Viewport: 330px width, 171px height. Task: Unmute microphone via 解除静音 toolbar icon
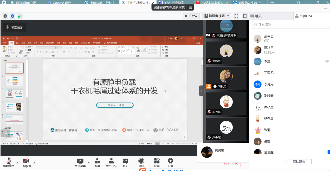tap(9, 163)
